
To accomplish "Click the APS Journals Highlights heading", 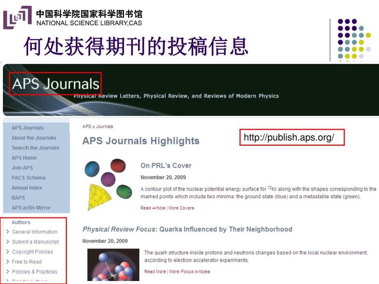I will tap(141, 141).
